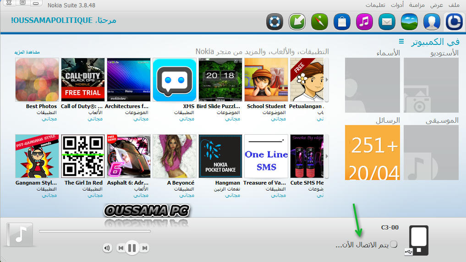Click the مجاني link under Best Photos
466x262 pixels.
[49, 119]
